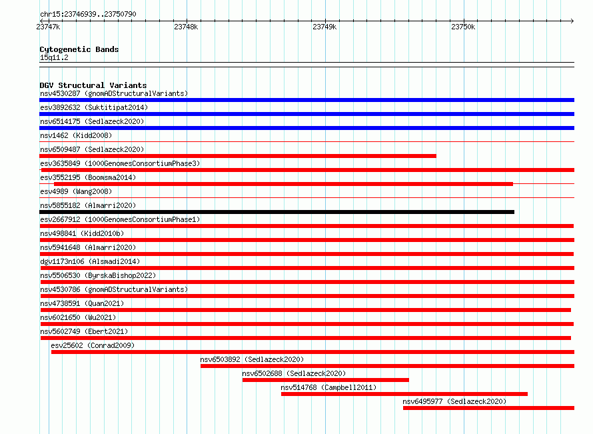The width and height of the screenshot is (593, 434).
Task: Select nsv5941648 (Almarri2020) label
Action: point(88,247)
